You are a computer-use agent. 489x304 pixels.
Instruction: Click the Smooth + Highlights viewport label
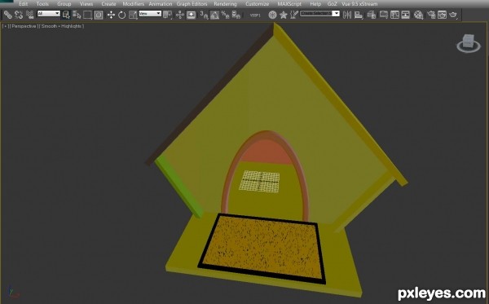coord(61,26)
